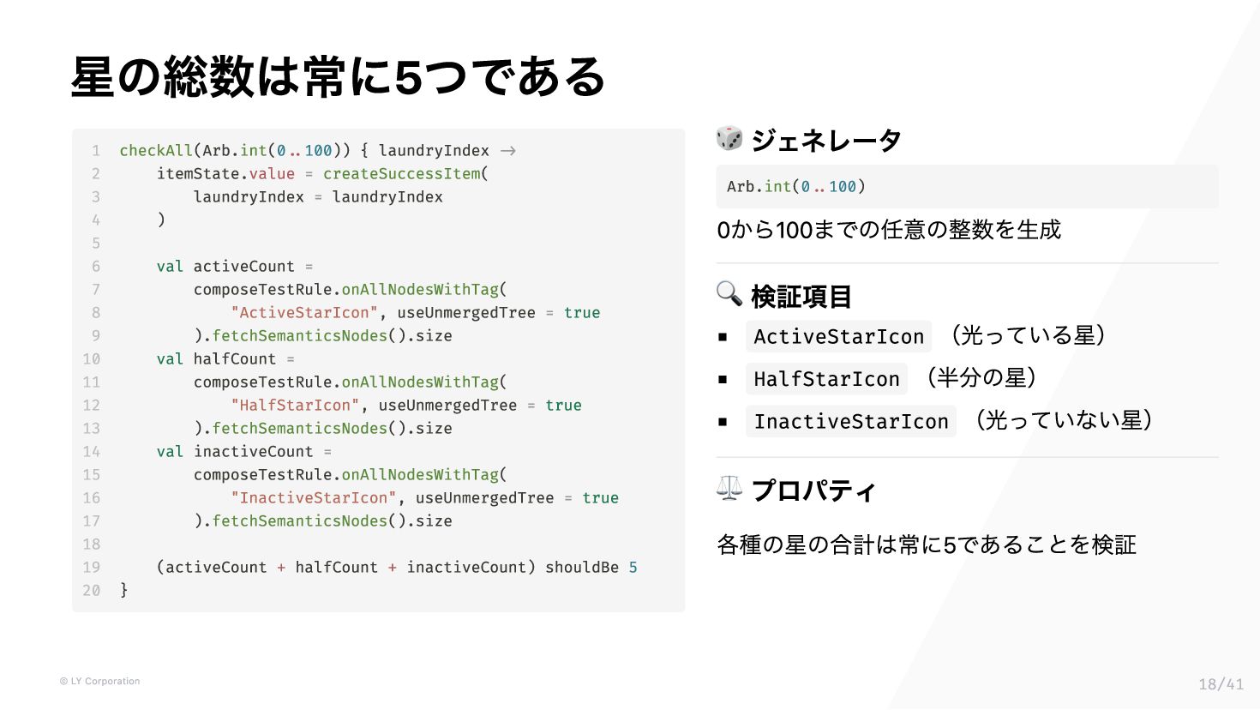Click the description (光っていない星)

point(1063,419)
